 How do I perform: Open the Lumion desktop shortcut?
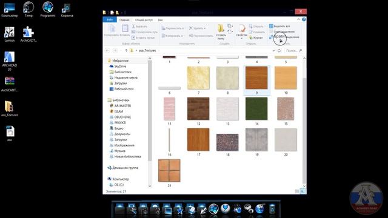coord(10,35)
